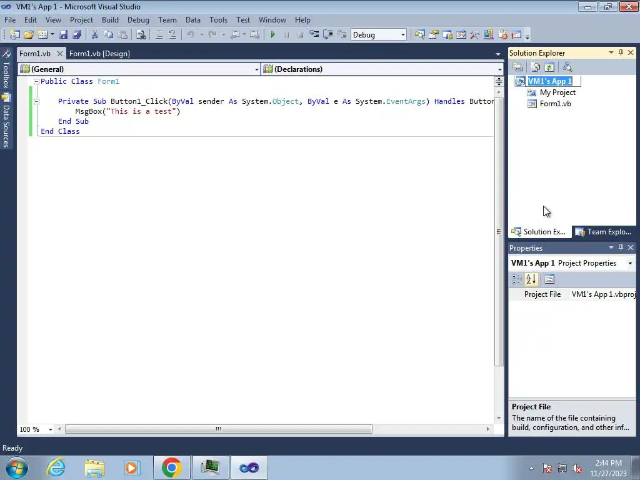
Task: Switch Properties grid to Alphabetical sorting
Action: [531, 279]
